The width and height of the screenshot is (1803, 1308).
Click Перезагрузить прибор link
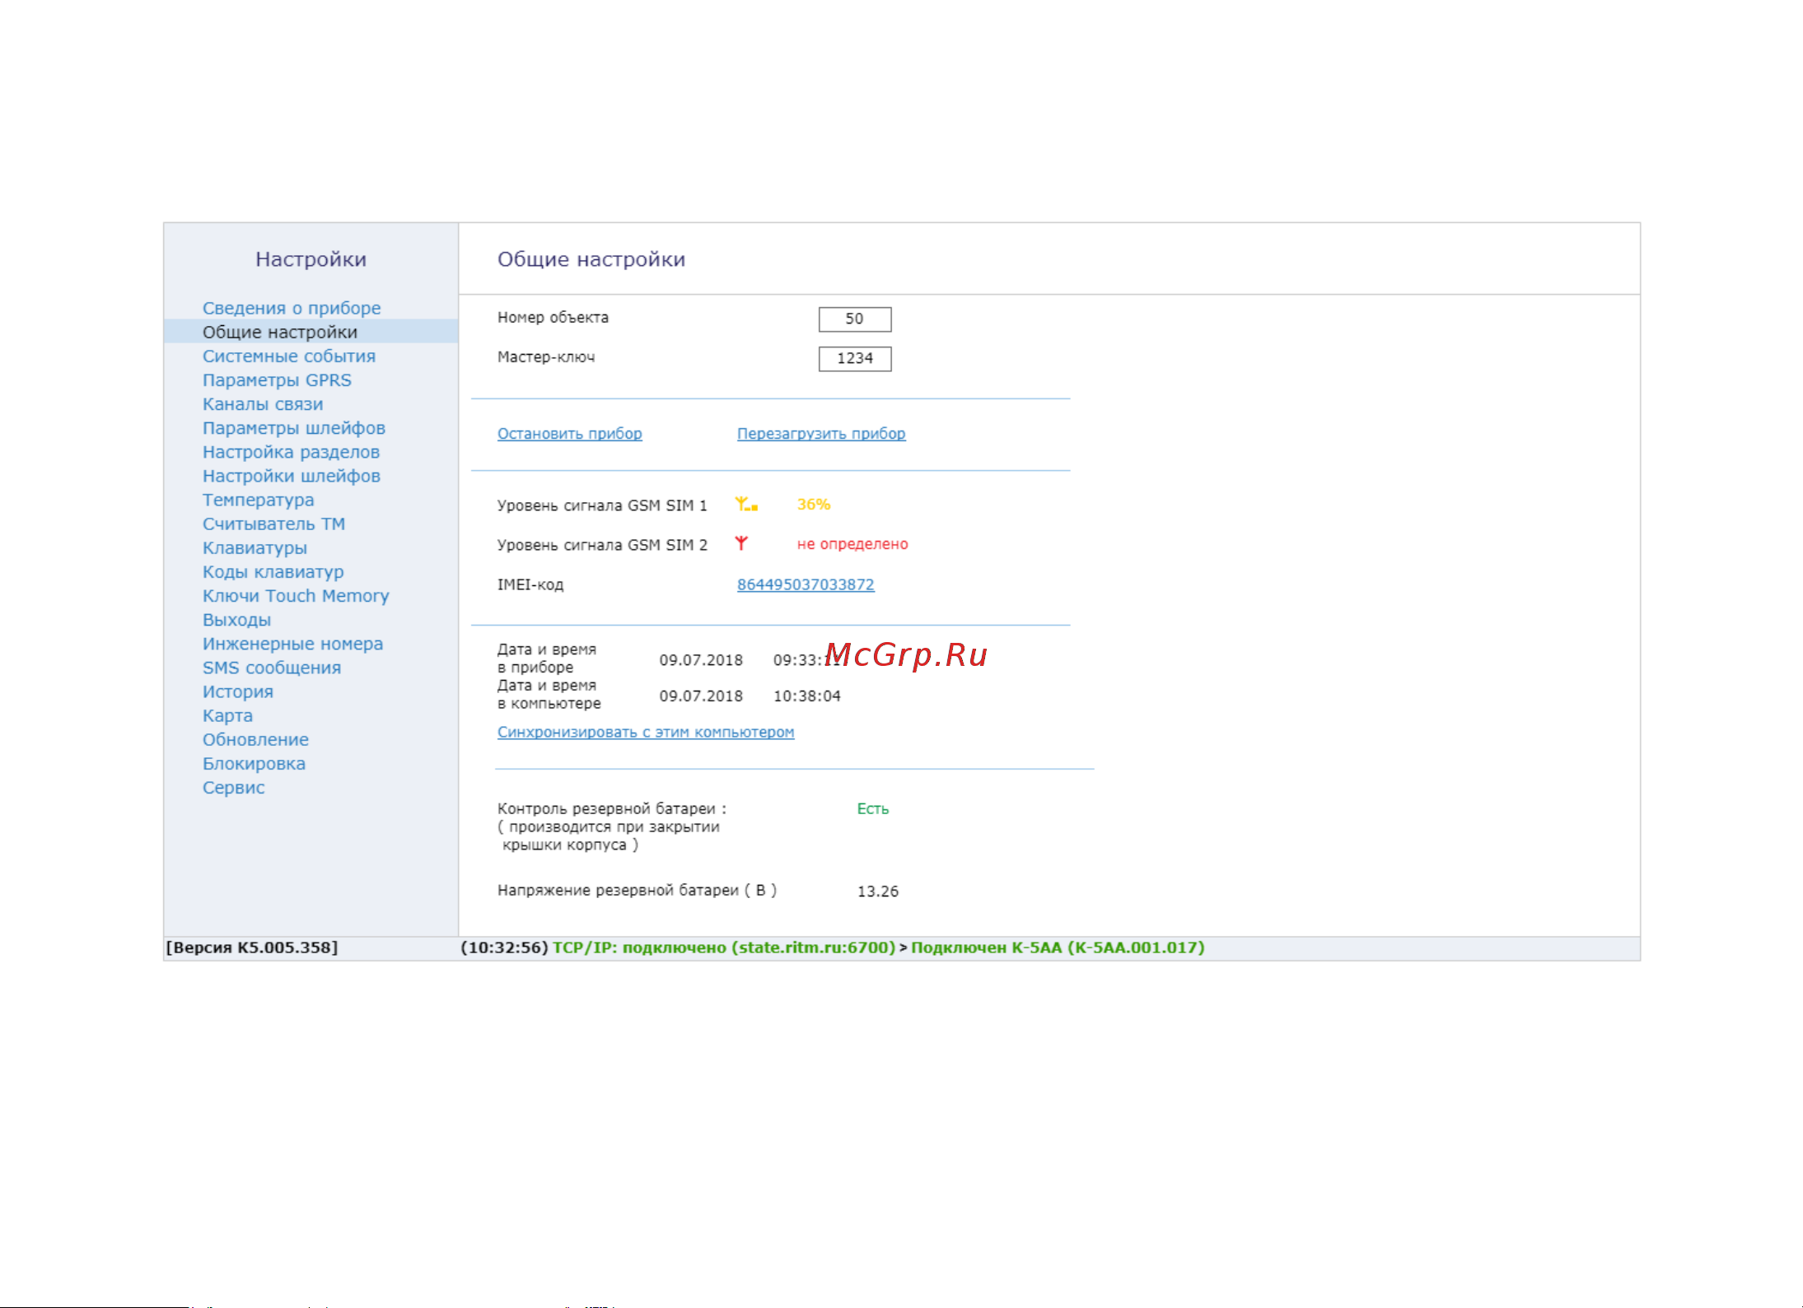[821, 433]
